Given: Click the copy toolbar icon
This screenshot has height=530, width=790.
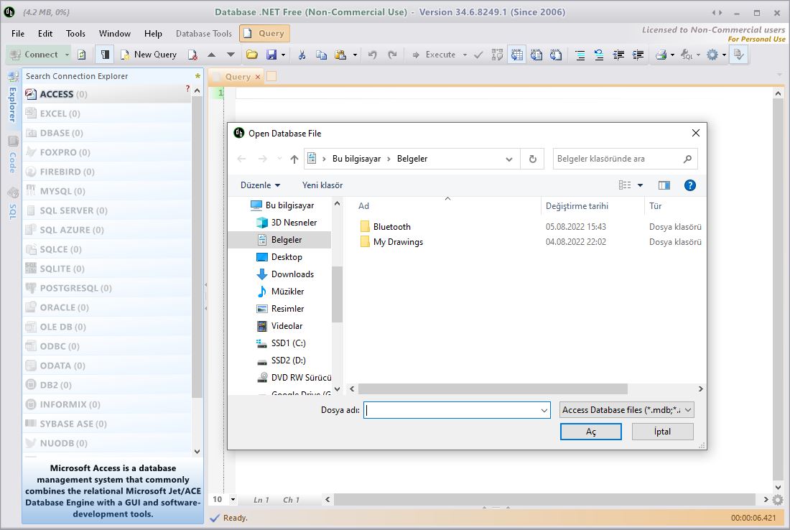Looking at the screenshot, I should (x=321, y=55).
